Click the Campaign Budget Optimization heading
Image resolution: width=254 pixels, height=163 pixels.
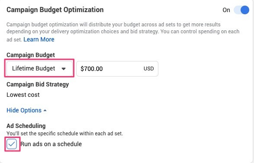point(55,10)
